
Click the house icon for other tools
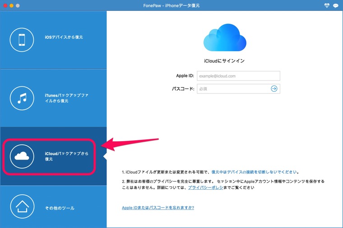(x=22, y=206)
